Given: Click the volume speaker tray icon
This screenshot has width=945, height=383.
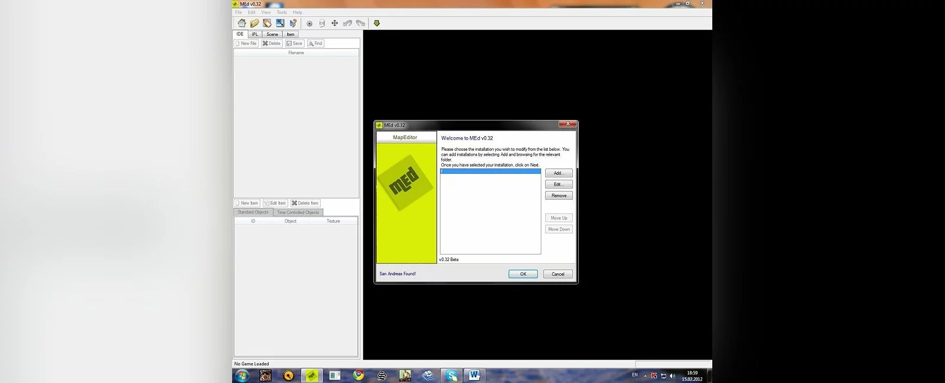Looking at the screenshot, I should coord(672,376).
